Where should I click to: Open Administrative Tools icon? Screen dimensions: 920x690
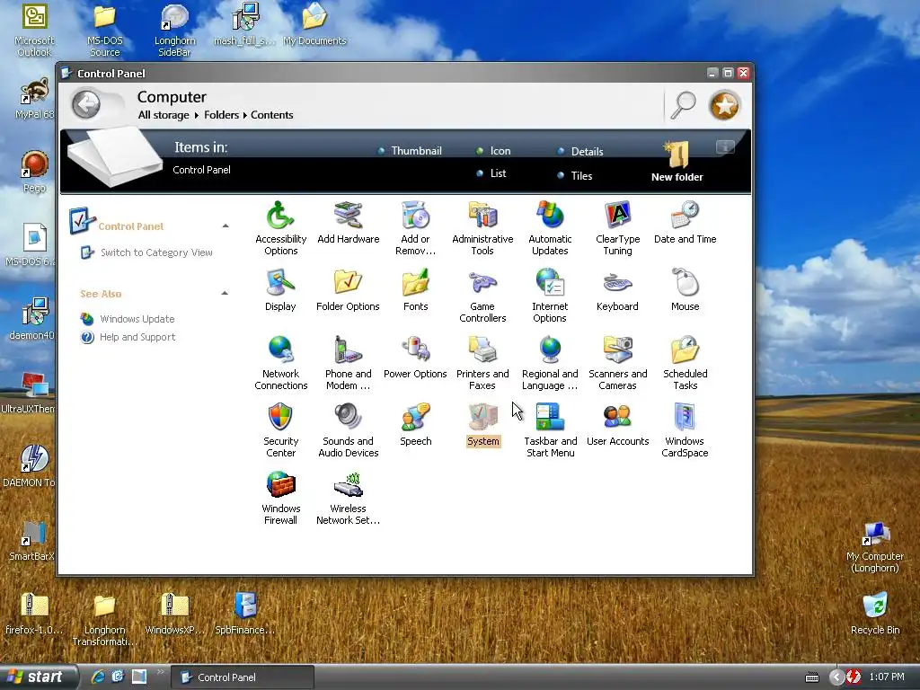(x=482, y=228)
